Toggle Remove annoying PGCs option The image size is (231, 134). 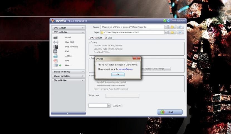pyautogui.click(x=111, y=89)
